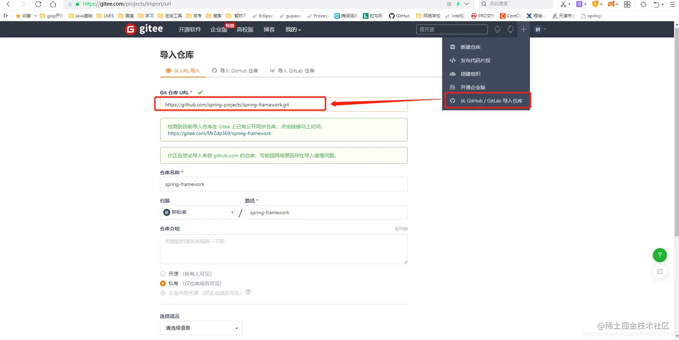The image size is (679, 340).
Task: Open the GitHub bookmark
Action: pos(400,16)
